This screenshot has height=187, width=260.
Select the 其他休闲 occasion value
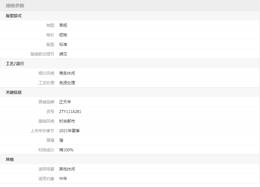pos(67,169)
